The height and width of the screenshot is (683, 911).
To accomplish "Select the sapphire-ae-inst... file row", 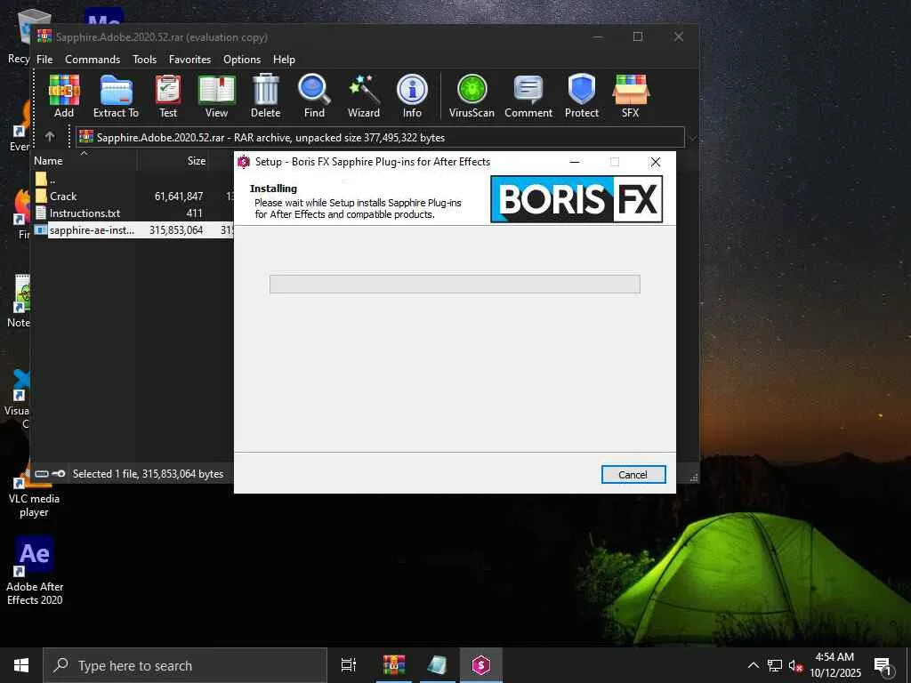I will click(133, 230).
